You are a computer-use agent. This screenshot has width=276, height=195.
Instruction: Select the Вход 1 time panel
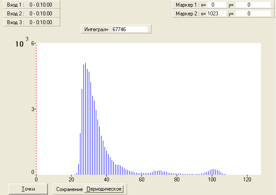(x=32, y=4)
